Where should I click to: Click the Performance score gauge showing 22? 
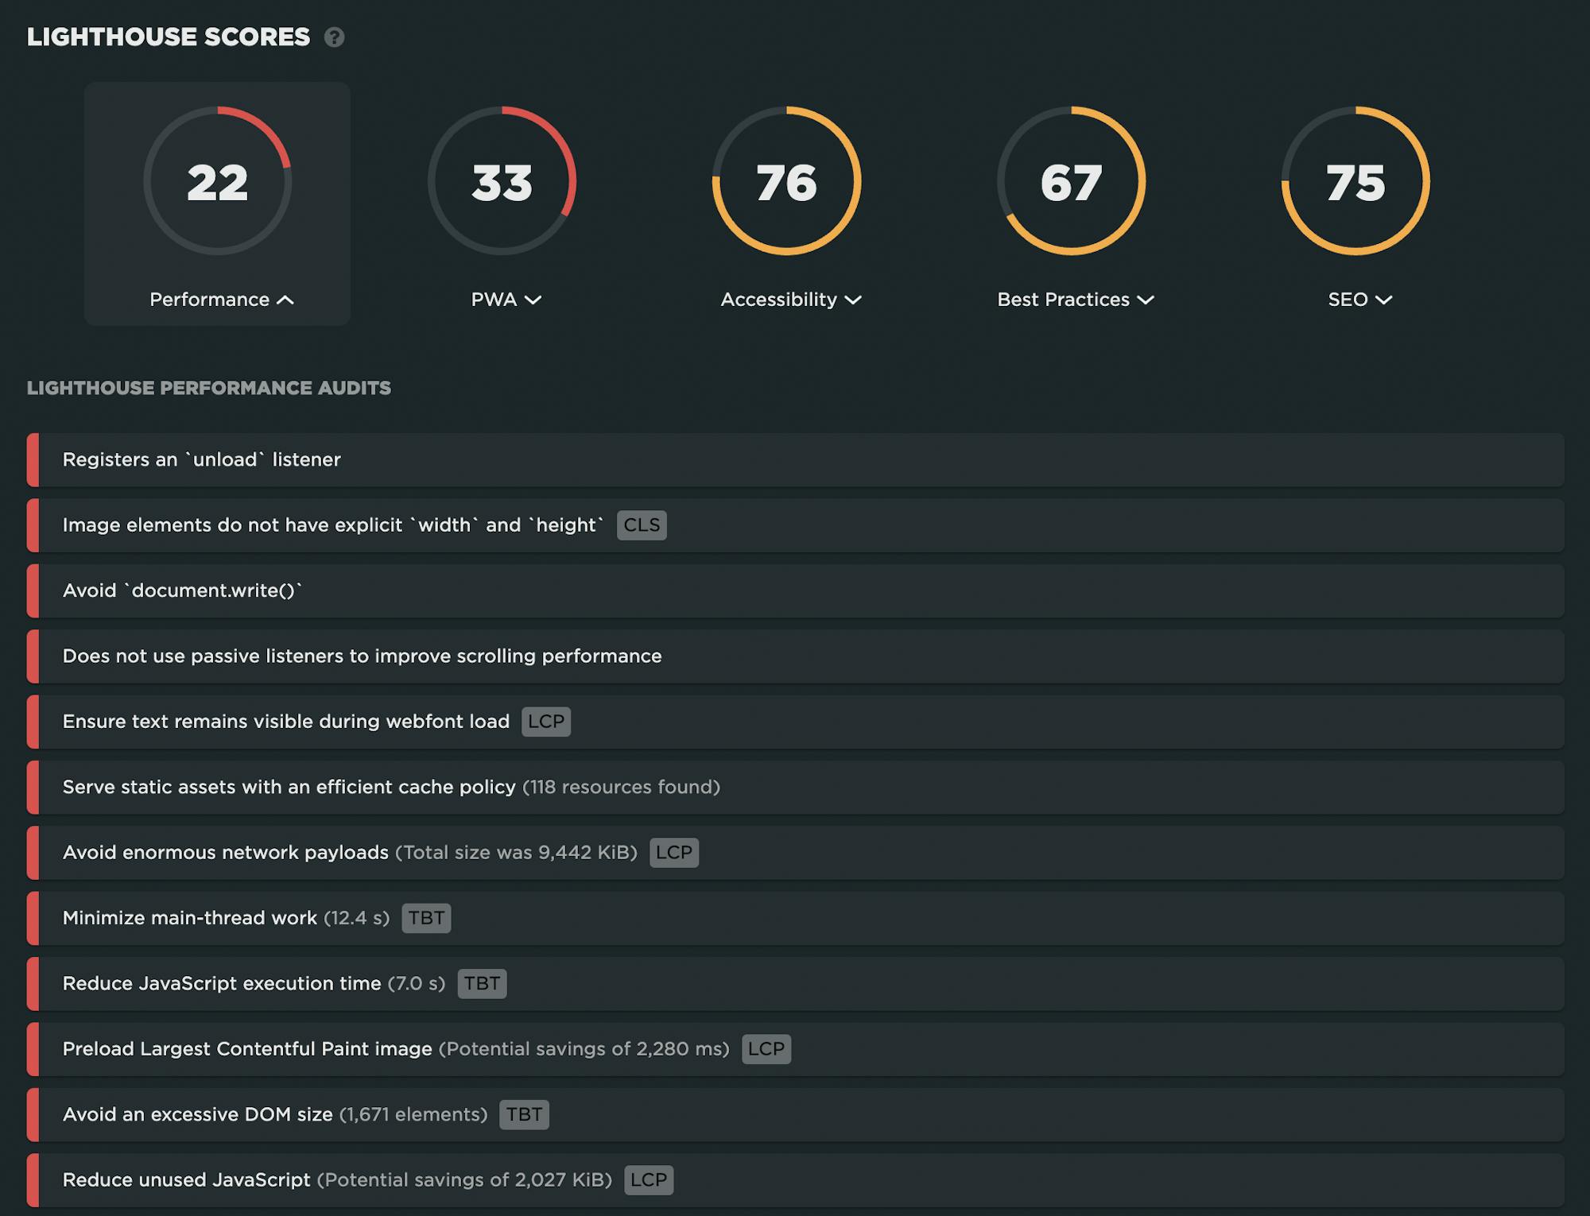(217, 181)
